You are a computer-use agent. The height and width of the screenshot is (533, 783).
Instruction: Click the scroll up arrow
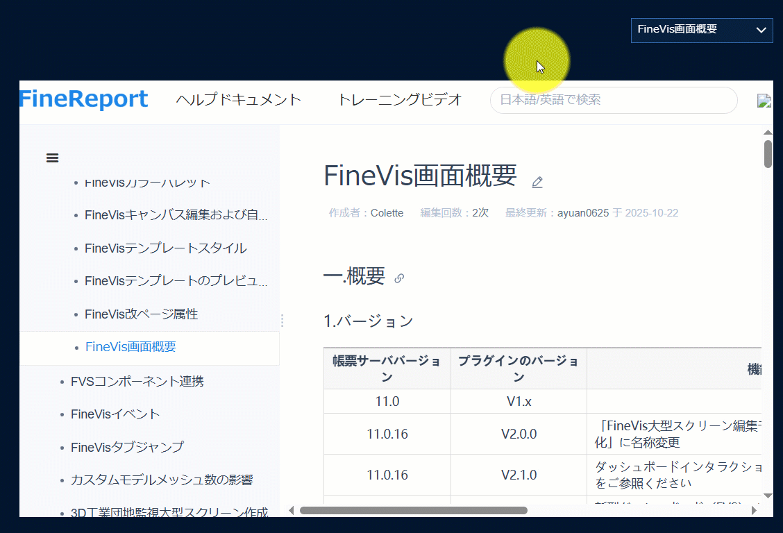coord(768,133)
